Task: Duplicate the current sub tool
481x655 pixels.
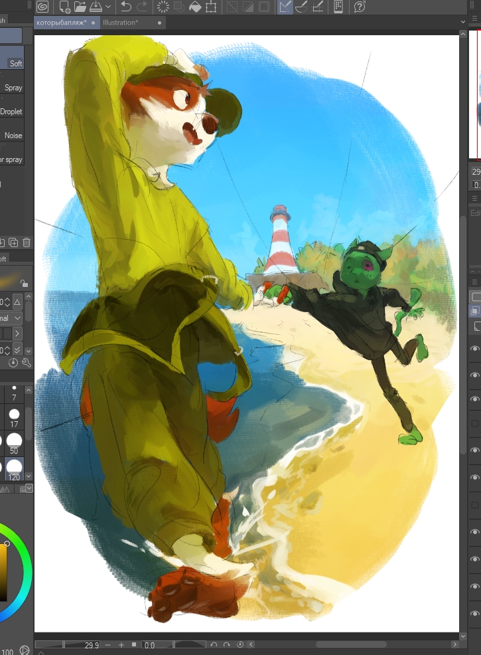Action: [13, 242]
